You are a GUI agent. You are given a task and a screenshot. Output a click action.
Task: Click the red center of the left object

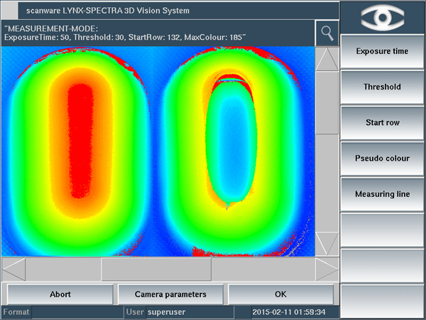click(x=80, y=140)
